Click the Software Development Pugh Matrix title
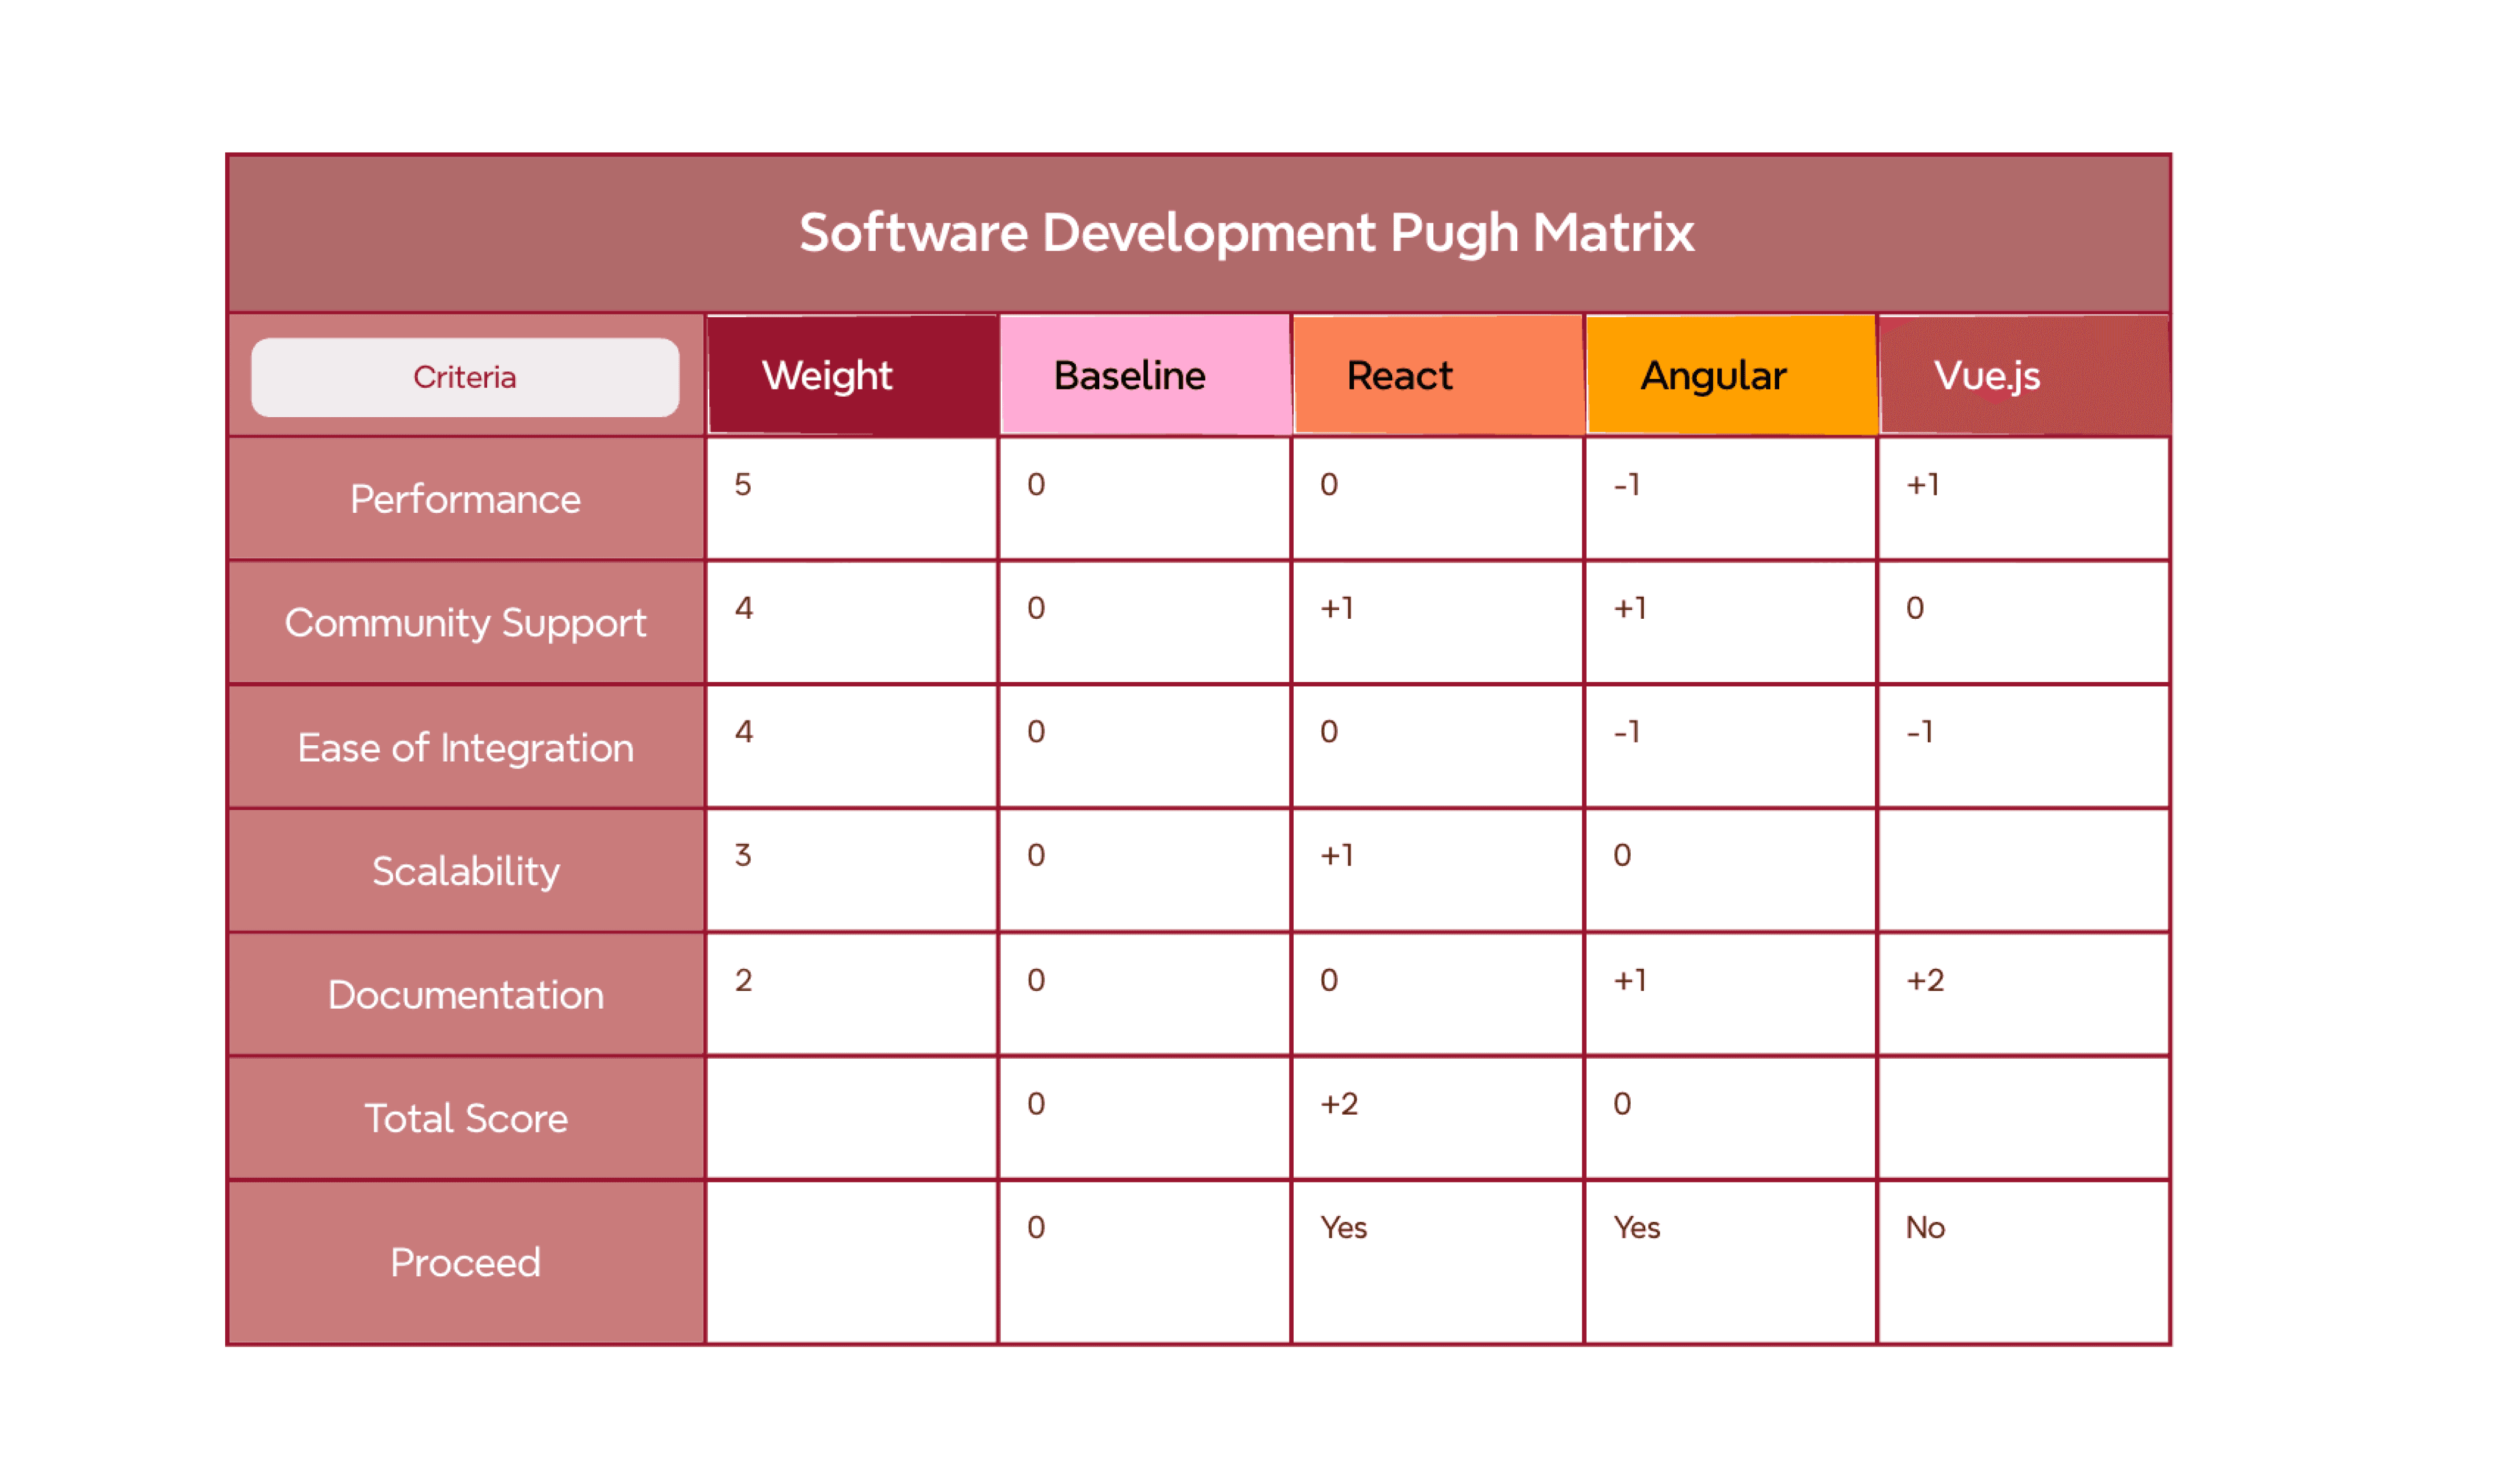2520x1459 pixels. pos(1246,233)
